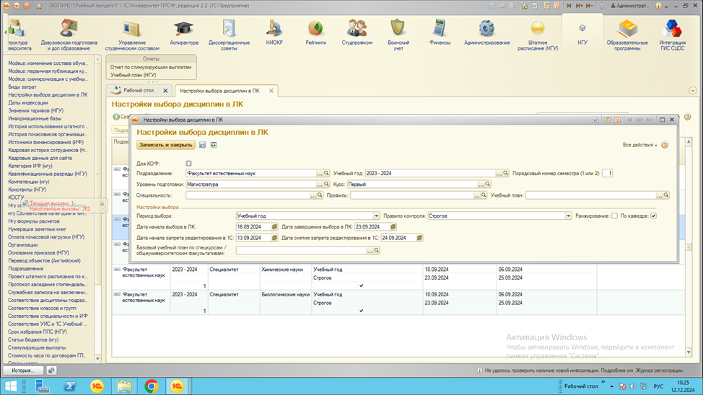Open Даты индексации in the sidebar

(28, 102)
